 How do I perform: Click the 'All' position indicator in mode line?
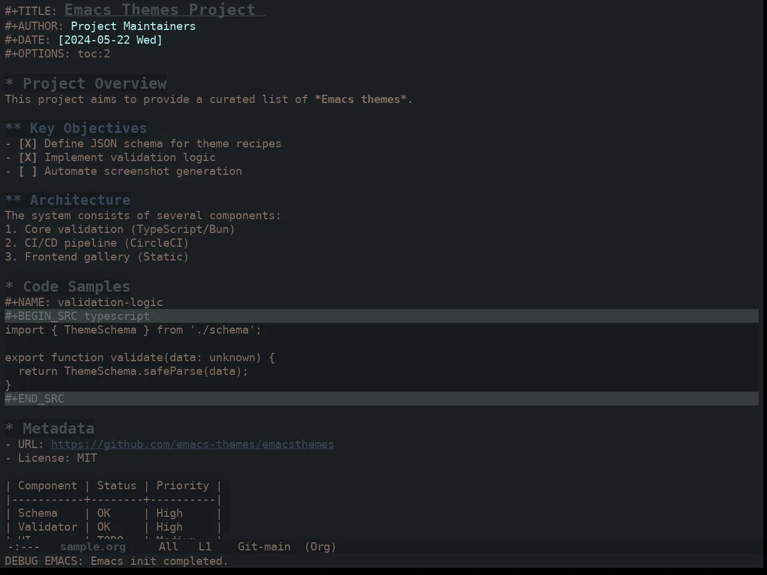[x=168, y=547]
